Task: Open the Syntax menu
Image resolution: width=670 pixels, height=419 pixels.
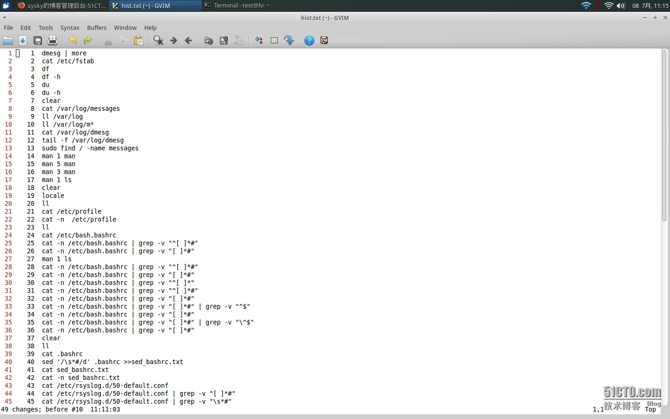Action: click(70, 27)
